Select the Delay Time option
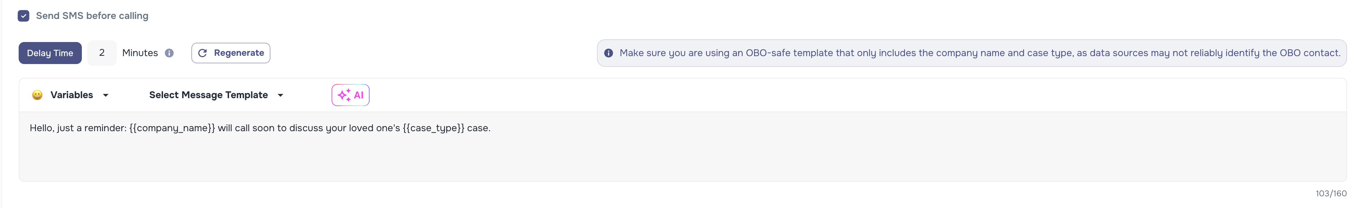Viewport: 1354px width, 208px height. point(50,53)
